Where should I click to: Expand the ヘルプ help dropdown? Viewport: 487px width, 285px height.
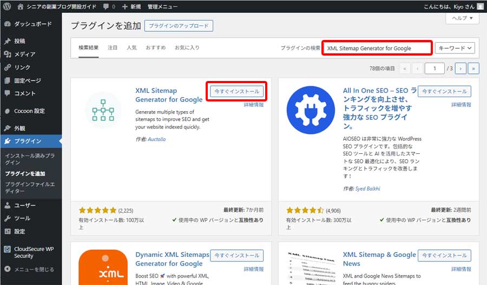462,18
